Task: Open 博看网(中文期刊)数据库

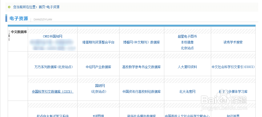Action: click(142, 42)
